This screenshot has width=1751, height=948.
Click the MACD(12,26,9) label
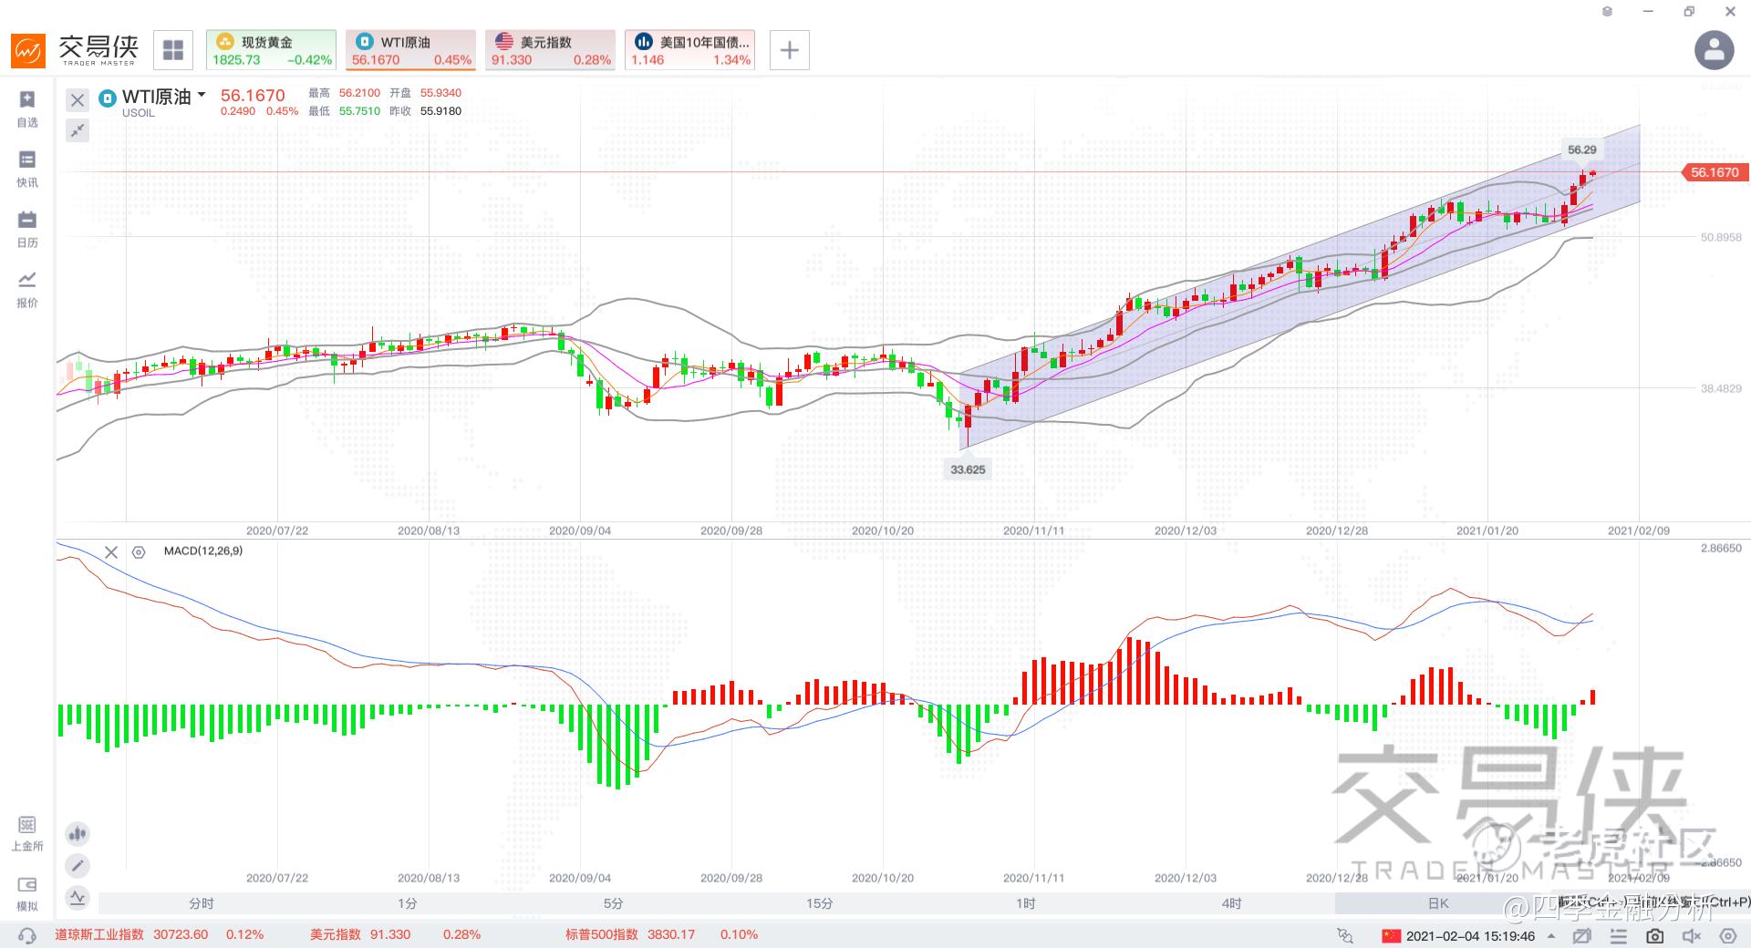pos(203,551)
